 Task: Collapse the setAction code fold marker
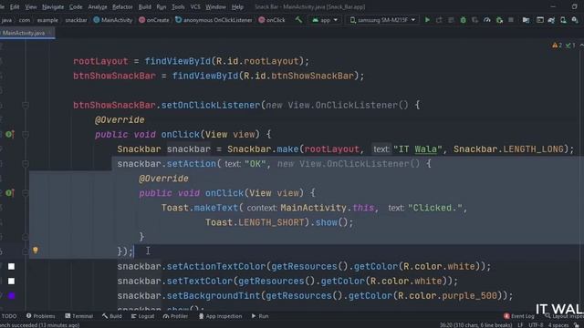tap(26, 164)
